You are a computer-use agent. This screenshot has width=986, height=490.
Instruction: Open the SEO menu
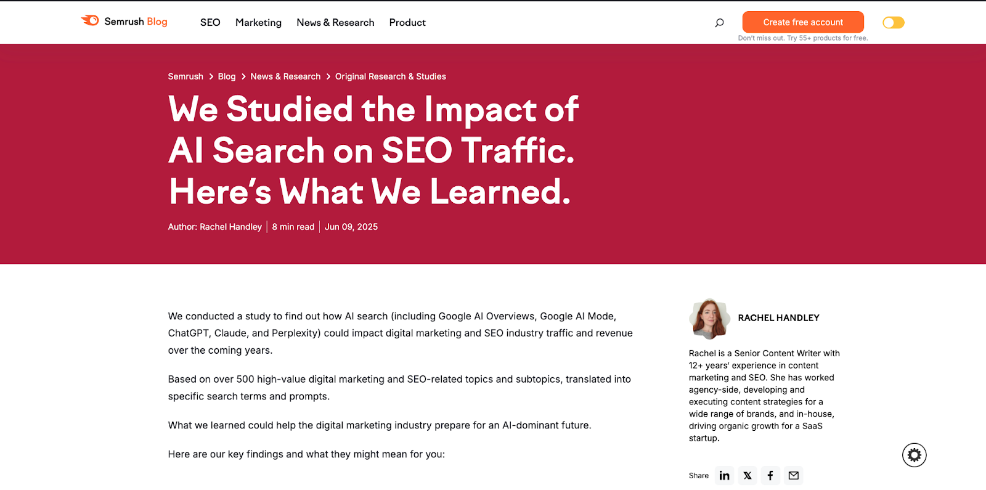[210, 22]
